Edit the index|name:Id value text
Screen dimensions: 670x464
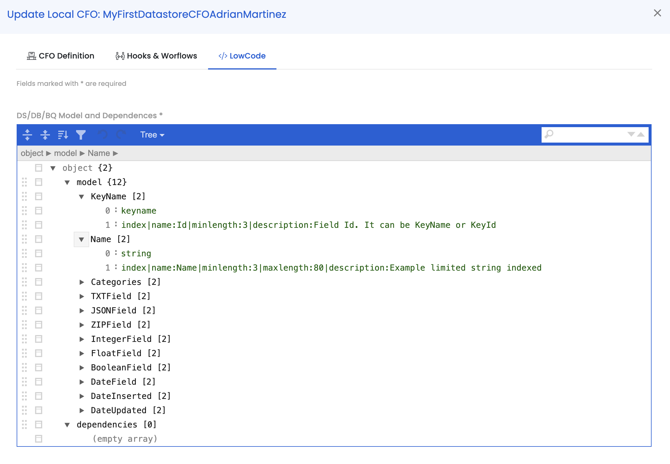pos(309,225)
